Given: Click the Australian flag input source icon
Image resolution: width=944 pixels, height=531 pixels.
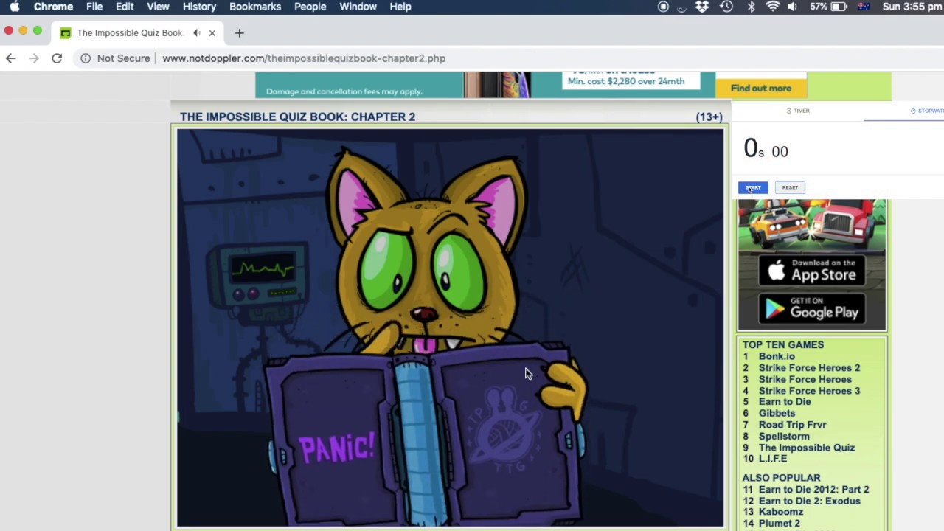Looking at the screenshot, I should click(x=864, y=7).
